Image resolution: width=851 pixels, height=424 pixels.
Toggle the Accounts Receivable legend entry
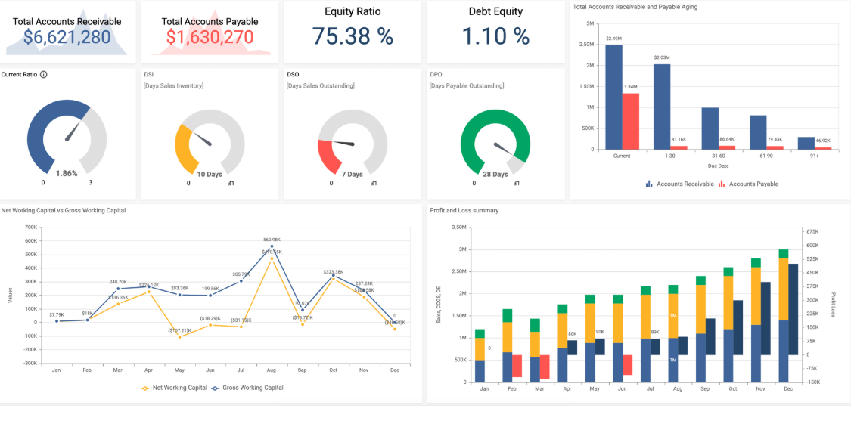pos(679,184)
